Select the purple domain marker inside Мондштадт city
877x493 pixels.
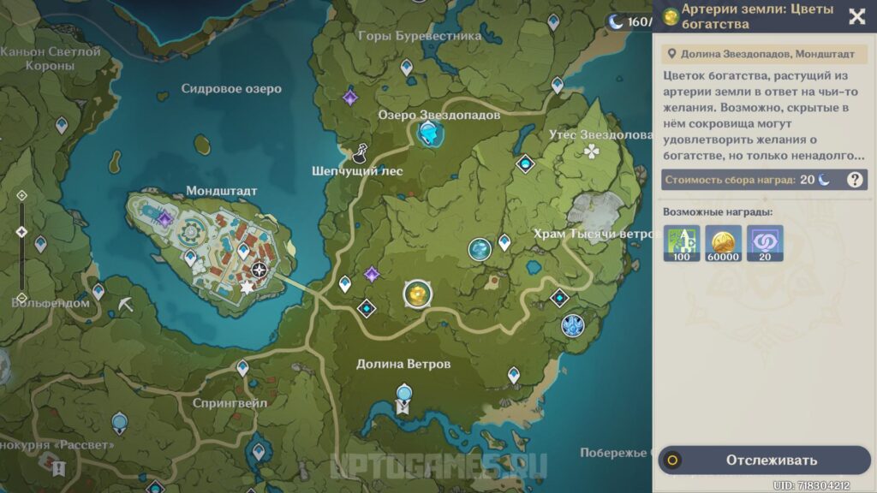pos(164,219)
